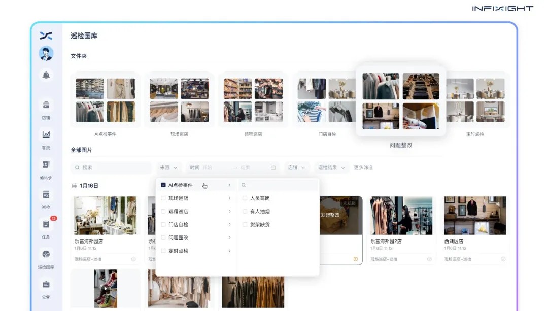Open the notifications bell

(46, 75)
